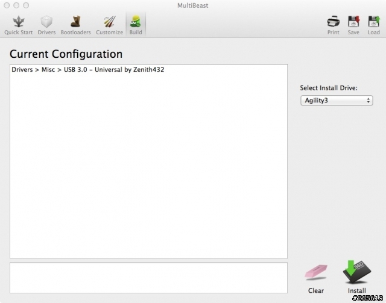
Task: Open the Select Install Drive dropdown
Action: click(x=337, y=101)
